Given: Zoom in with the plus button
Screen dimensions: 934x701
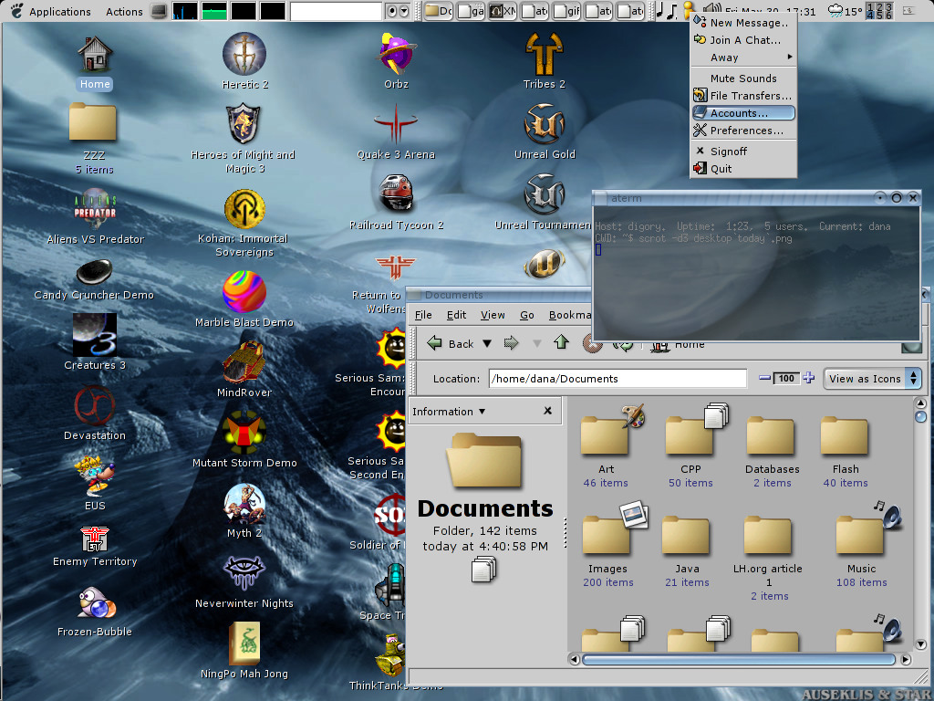Looking at the screenshot, I should [808, 378].
